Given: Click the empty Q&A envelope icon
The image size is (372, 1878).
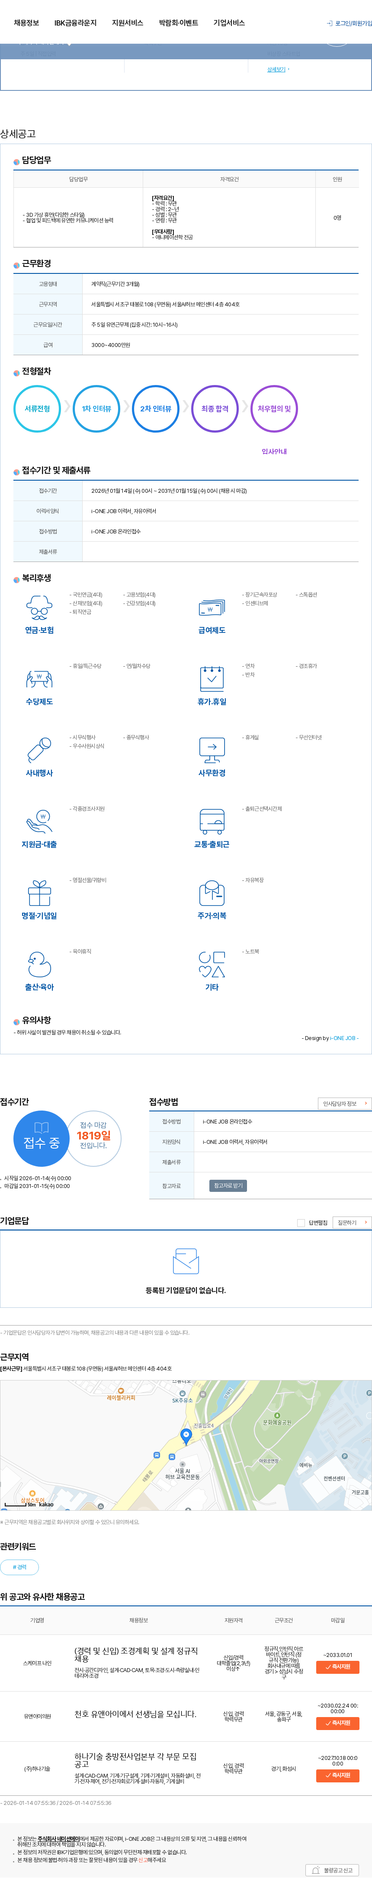Looking at the screenshot, I should 185,1261.
